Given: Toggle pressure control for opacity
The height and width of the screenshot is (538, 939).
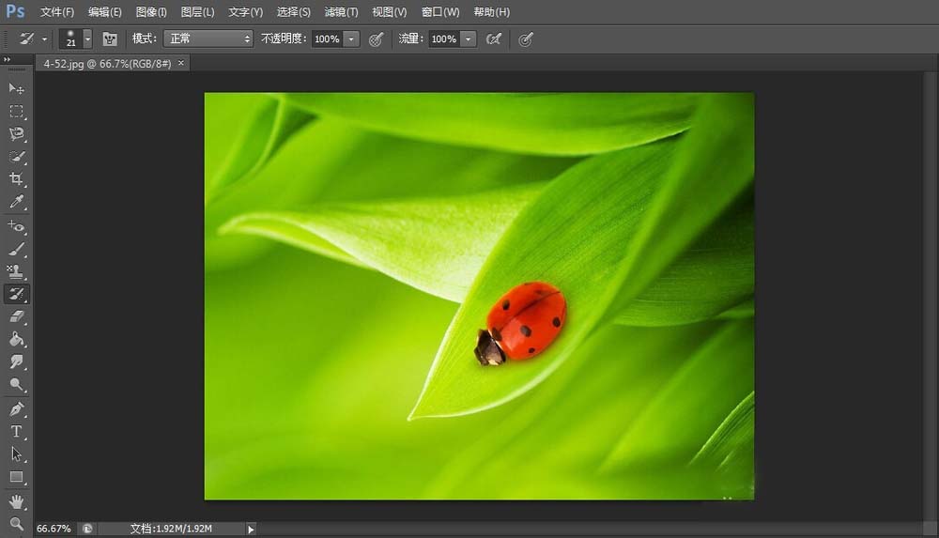Looking at the screenshot, I should 377,39.
